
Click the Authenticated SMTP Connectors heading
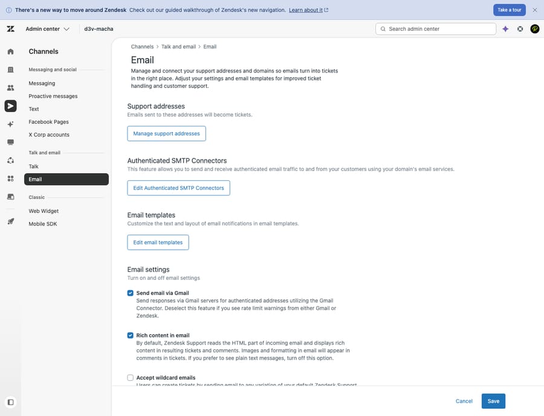[x=177, y=161]
